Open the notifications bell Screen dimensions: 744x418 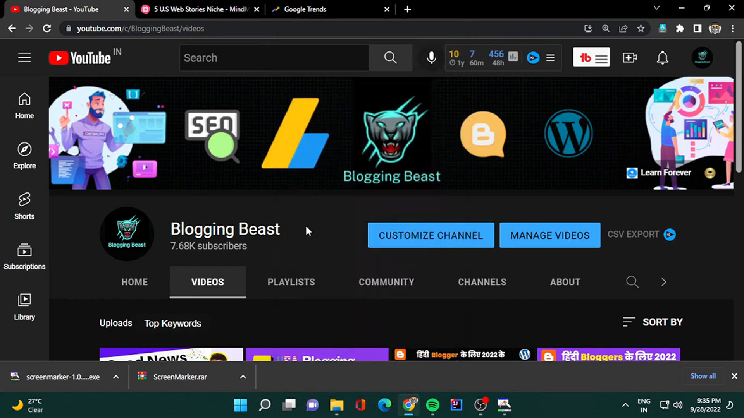pyautogui.click(x=663, y=58)
